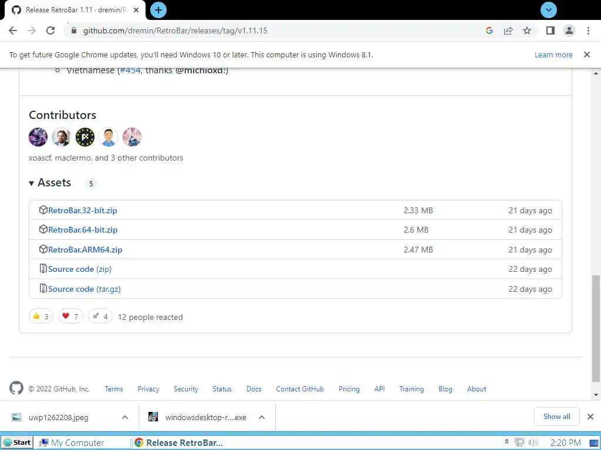Collapse the Assets section

(x=50, y=183)
